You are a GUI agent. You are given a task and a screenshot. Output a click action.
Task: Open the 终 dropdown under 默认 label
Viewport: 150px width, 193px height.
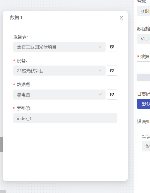tap(146, 146)
